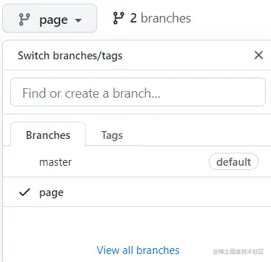The image size is (271, 262).
Task: Focus the Find or create a branch field
Action: (138, 92)
